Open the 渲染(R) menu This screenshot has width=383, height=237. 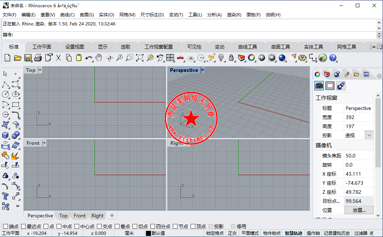coord(234,15)
